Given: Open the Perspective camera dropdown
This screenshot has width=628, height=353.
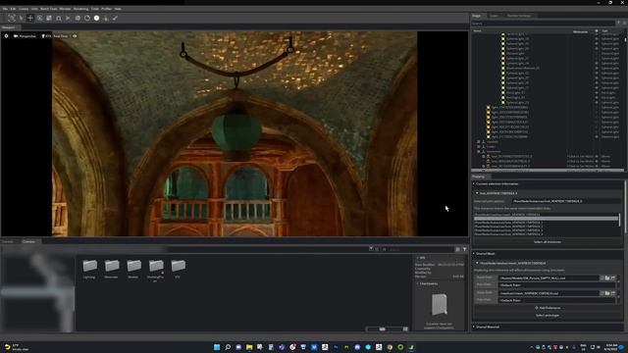Looking at the screenshot, I should [25, 36].
